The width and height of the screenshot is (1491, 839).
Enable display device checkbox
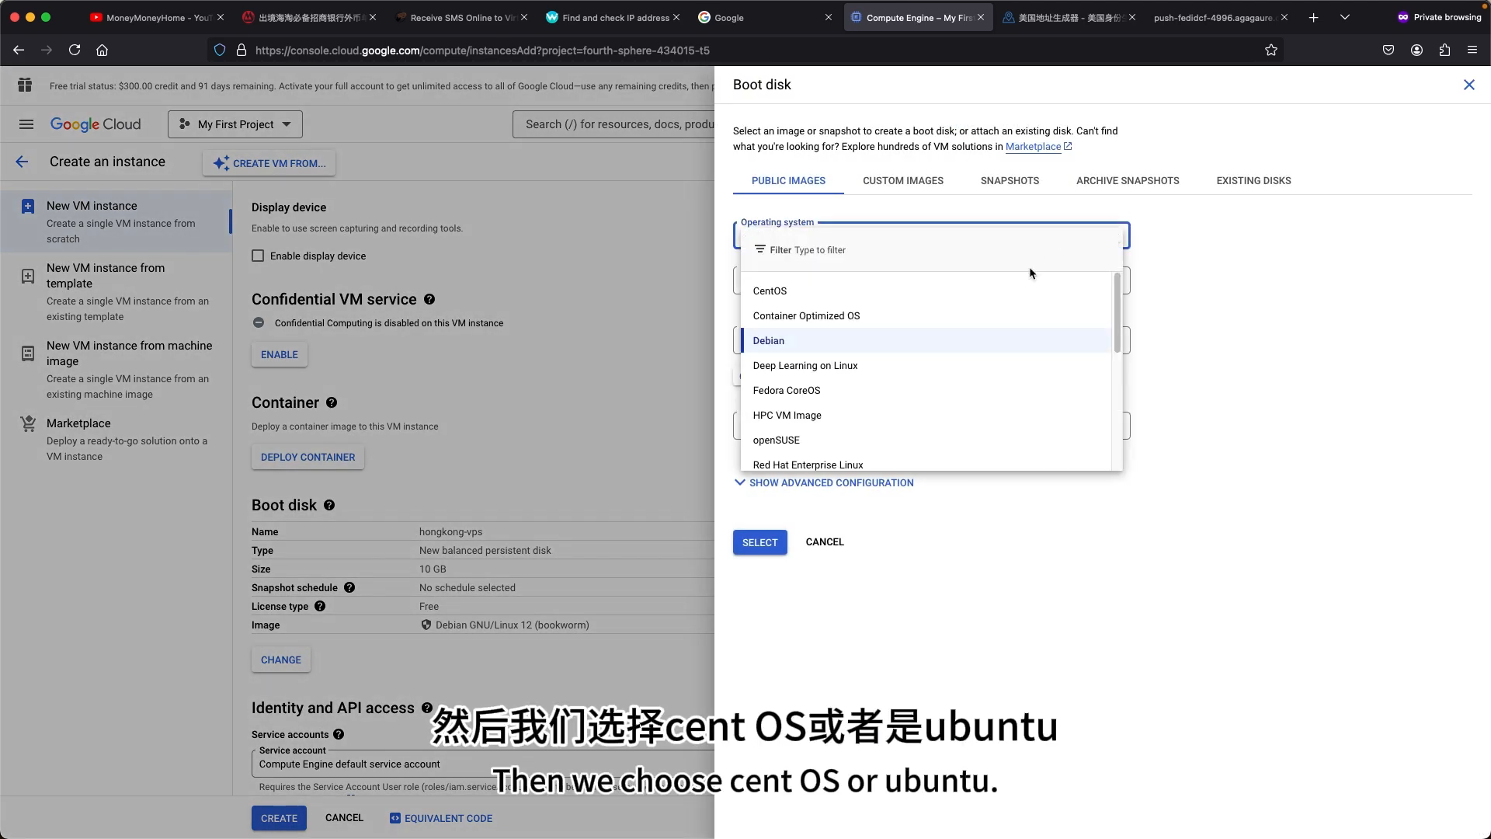[258, 256]
